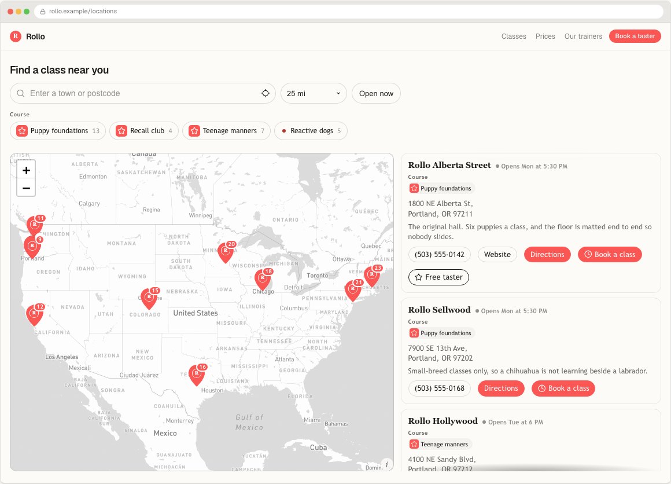Screen dimensions: 671x484
Task: Click Opens Mon 5:30 PM on Alberta card
Action: 532,166
